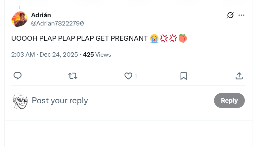Click the first red anger symbol emoji
The width and height of the screenshot is (265, 147).
point(164,38)
